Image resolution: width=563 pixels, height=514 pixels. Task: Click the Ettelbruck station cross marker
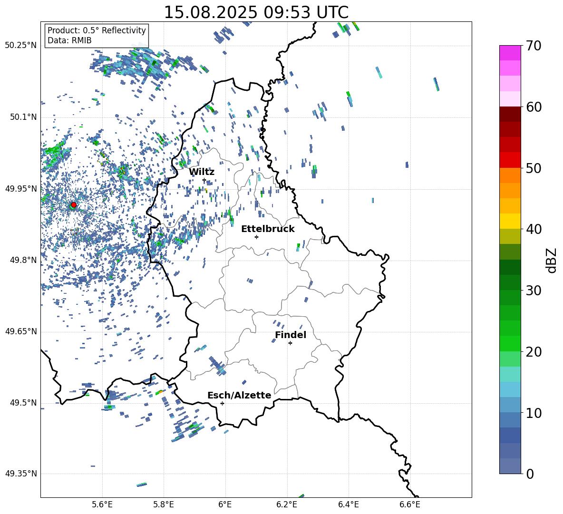coord(256,237)
